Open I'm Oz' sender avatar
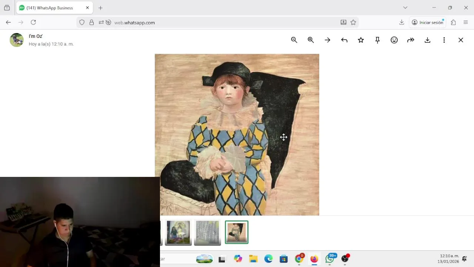This screenshot has width=474, height=267. click(17, 40)
